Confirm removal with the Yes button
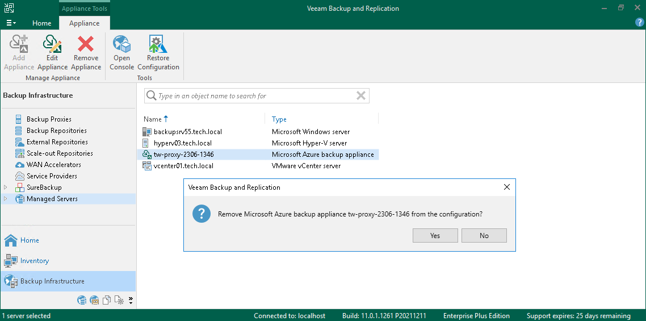Viewport: 646px width, 321px height. click(x=435, y=236)
